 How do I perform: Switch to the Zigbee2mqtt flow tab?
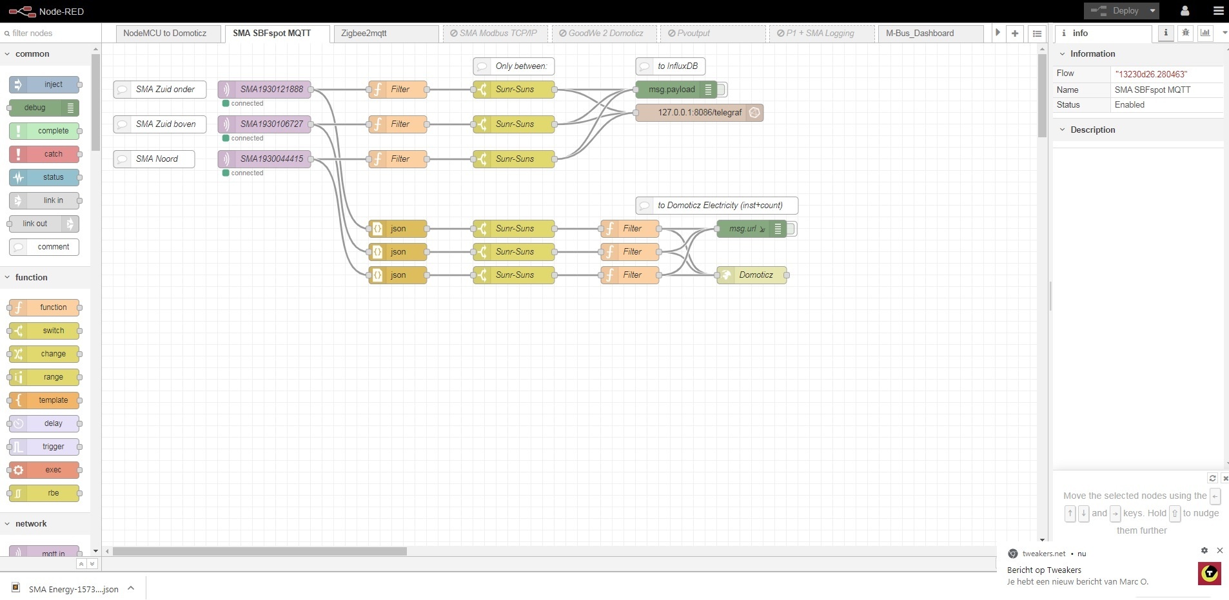pos(385,34)
